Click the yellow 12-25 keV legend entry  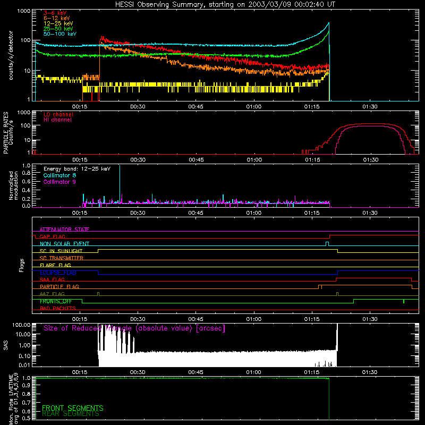[x=58, y=23]
